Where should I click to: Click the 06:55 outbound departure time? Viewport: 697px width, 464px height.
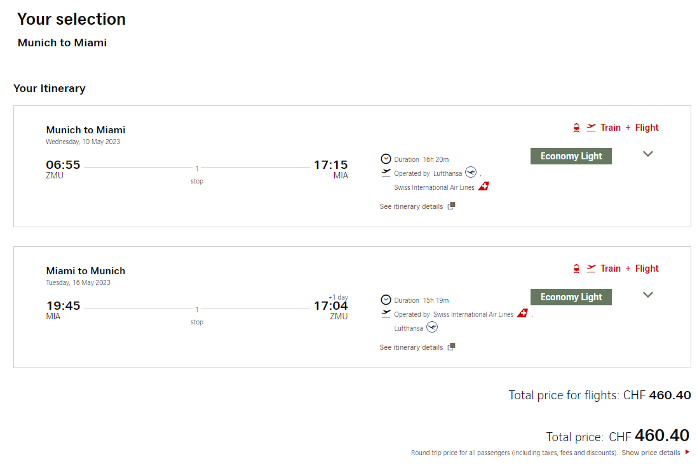coord(63,165)
